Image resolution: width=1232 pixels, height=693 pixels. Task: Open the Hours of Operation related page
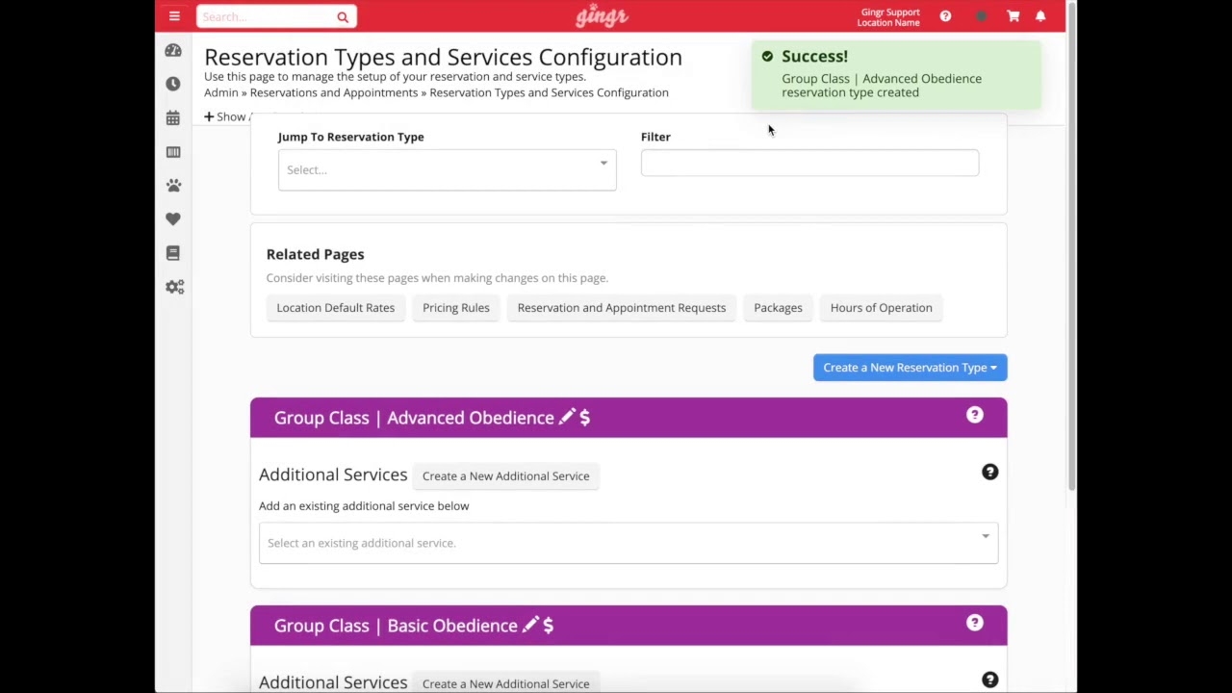point(881,308)
